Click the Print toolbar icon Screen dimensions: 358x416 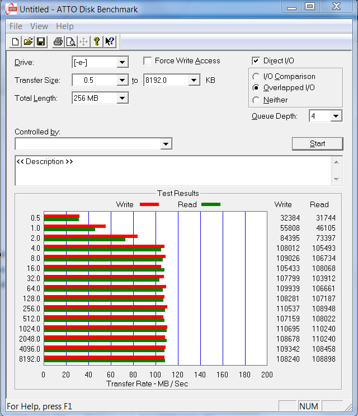pos(58,41)
